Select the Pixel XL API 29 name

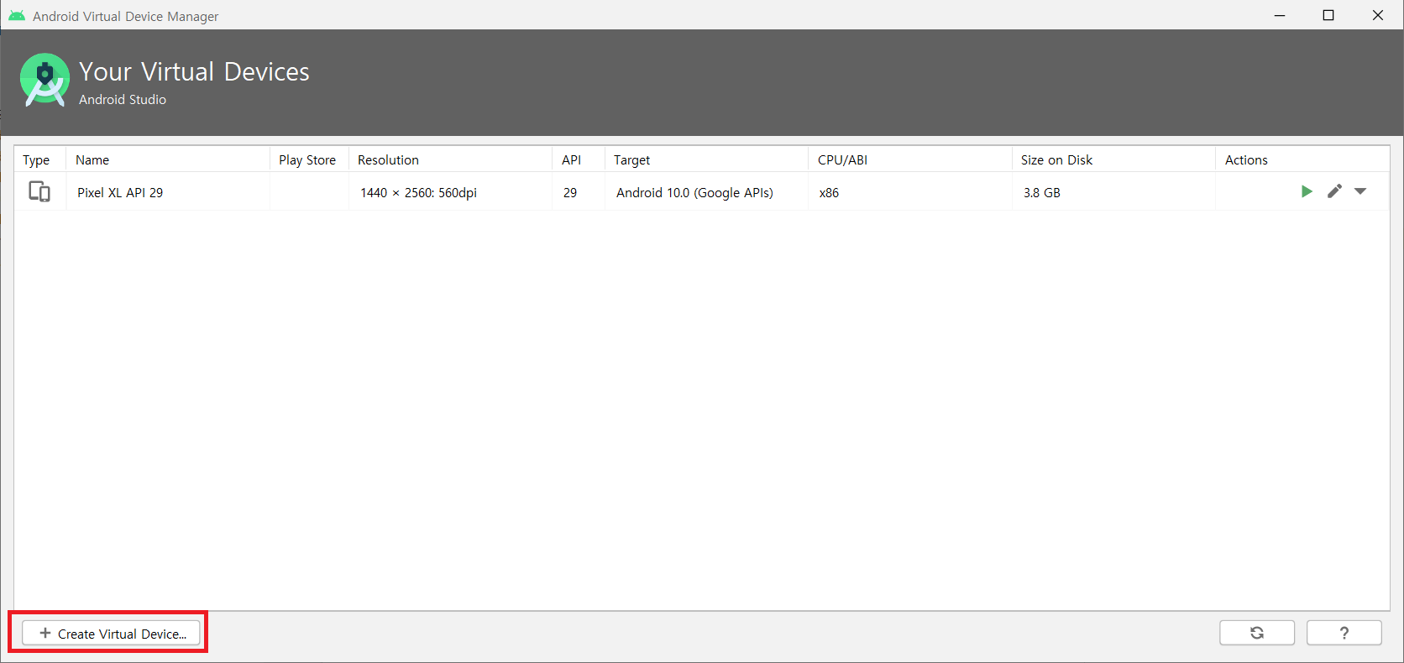(120, 192)
